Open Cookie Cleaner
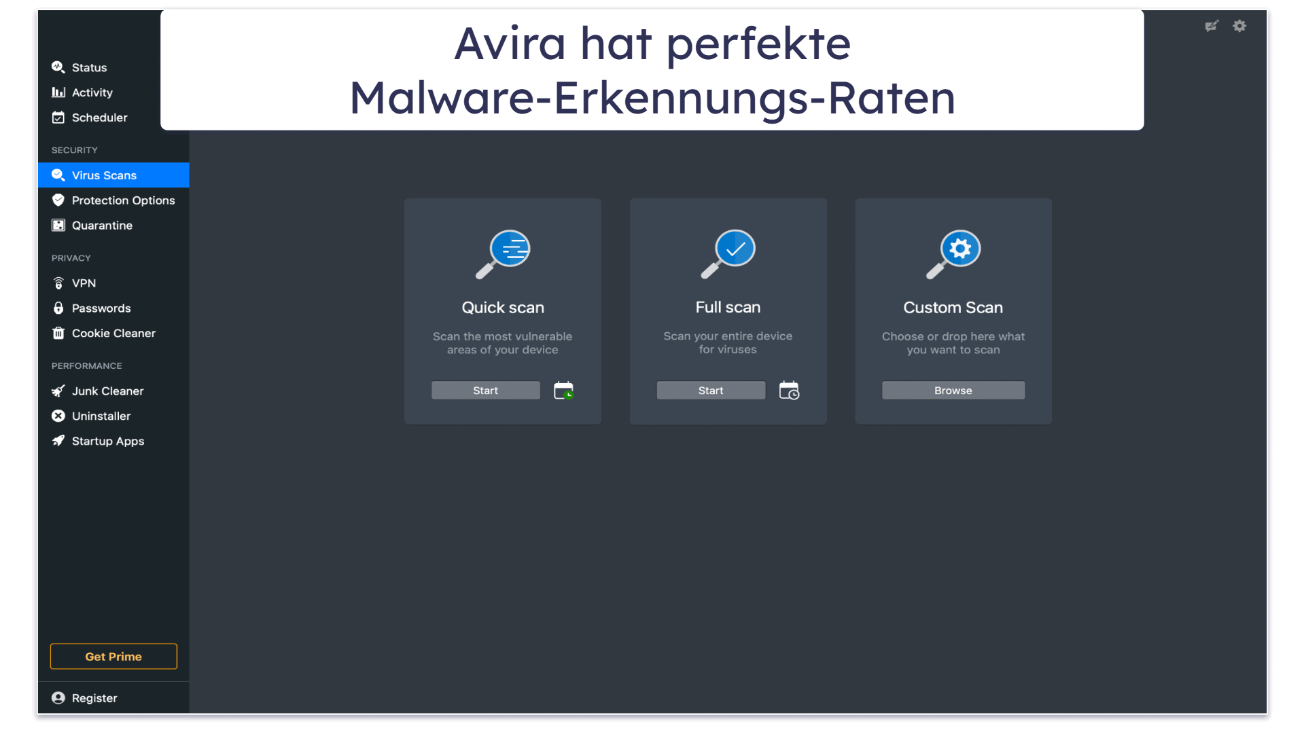 (x=113, y=334)
